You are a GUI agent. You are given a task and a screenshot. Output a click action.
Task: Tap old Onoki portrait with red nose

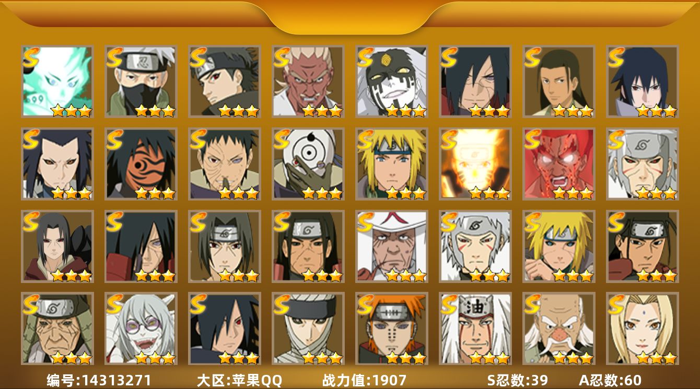coord(559,329)
